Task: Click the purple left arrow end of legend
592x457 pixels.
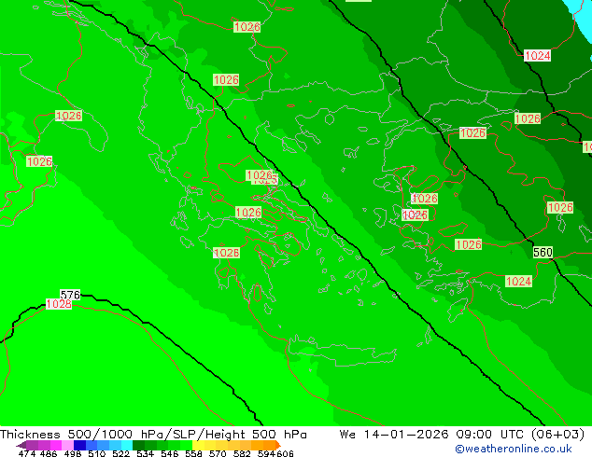Action: click(x=21, y=445)
